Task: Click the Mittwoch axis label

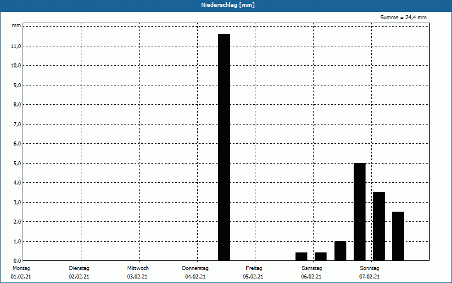Action: click(138, 268)
